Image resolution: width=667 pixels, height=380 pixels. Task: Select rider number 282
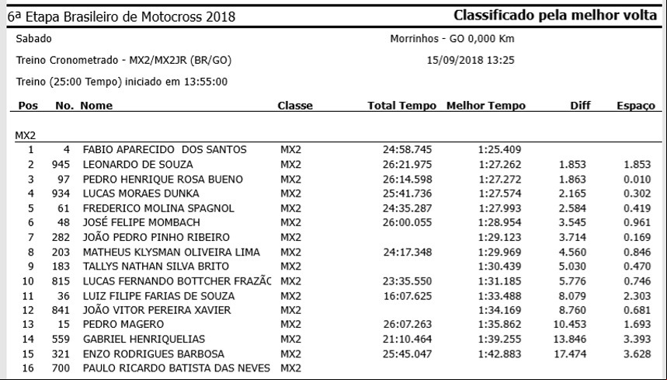(x=61, y=238)
